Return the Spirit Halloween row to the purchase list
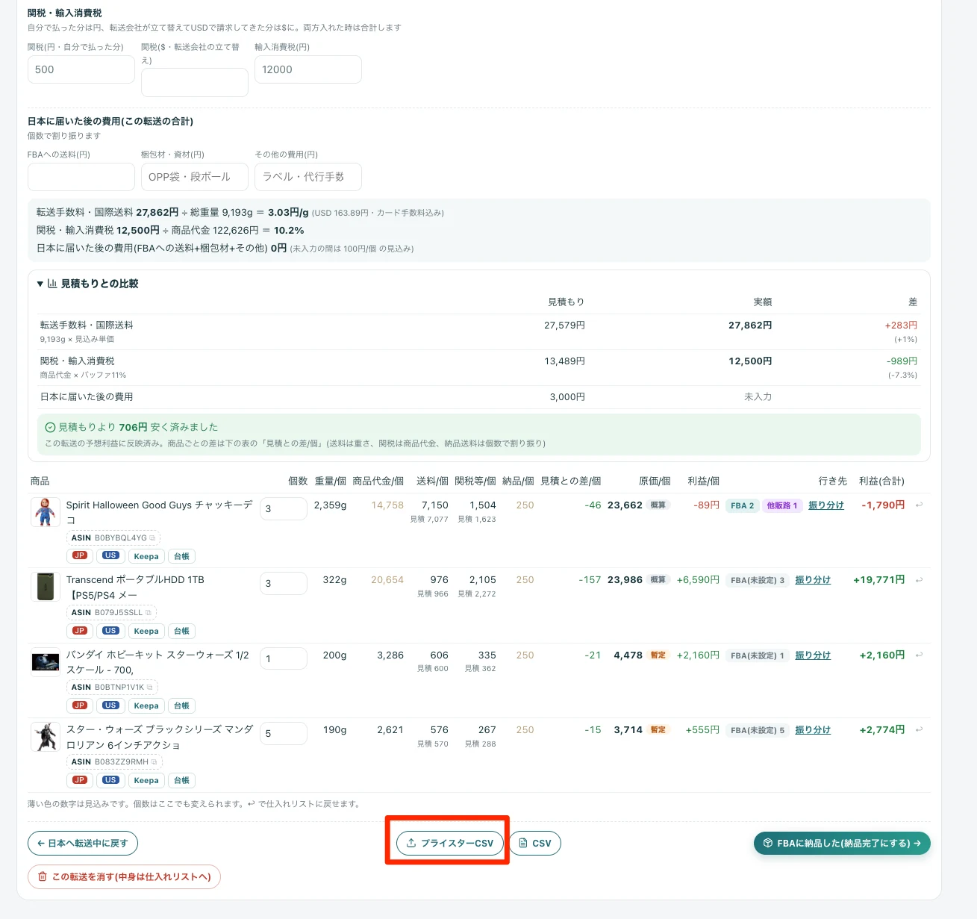Screen dimensions: 977x919 click(x=920, y=505)
